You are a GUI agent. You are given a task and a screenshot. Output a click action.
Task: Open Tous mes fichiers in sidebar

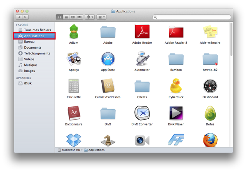(x=34, y=30)
